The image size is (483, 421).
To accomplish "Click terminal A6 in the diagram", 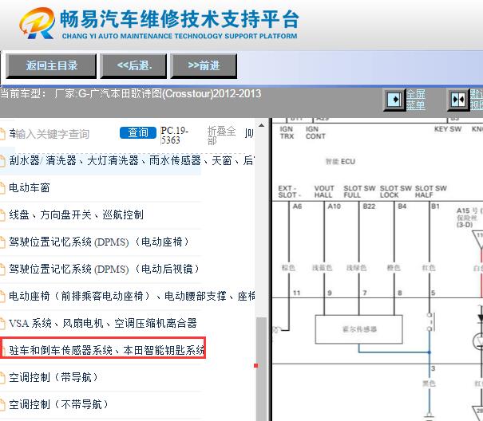I will point(297,207).
